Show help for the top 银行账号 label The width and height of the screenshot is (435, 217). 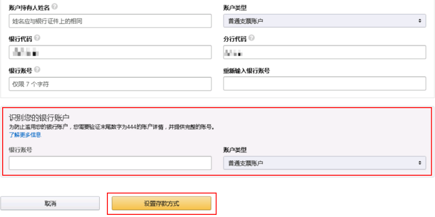[37, 70]
